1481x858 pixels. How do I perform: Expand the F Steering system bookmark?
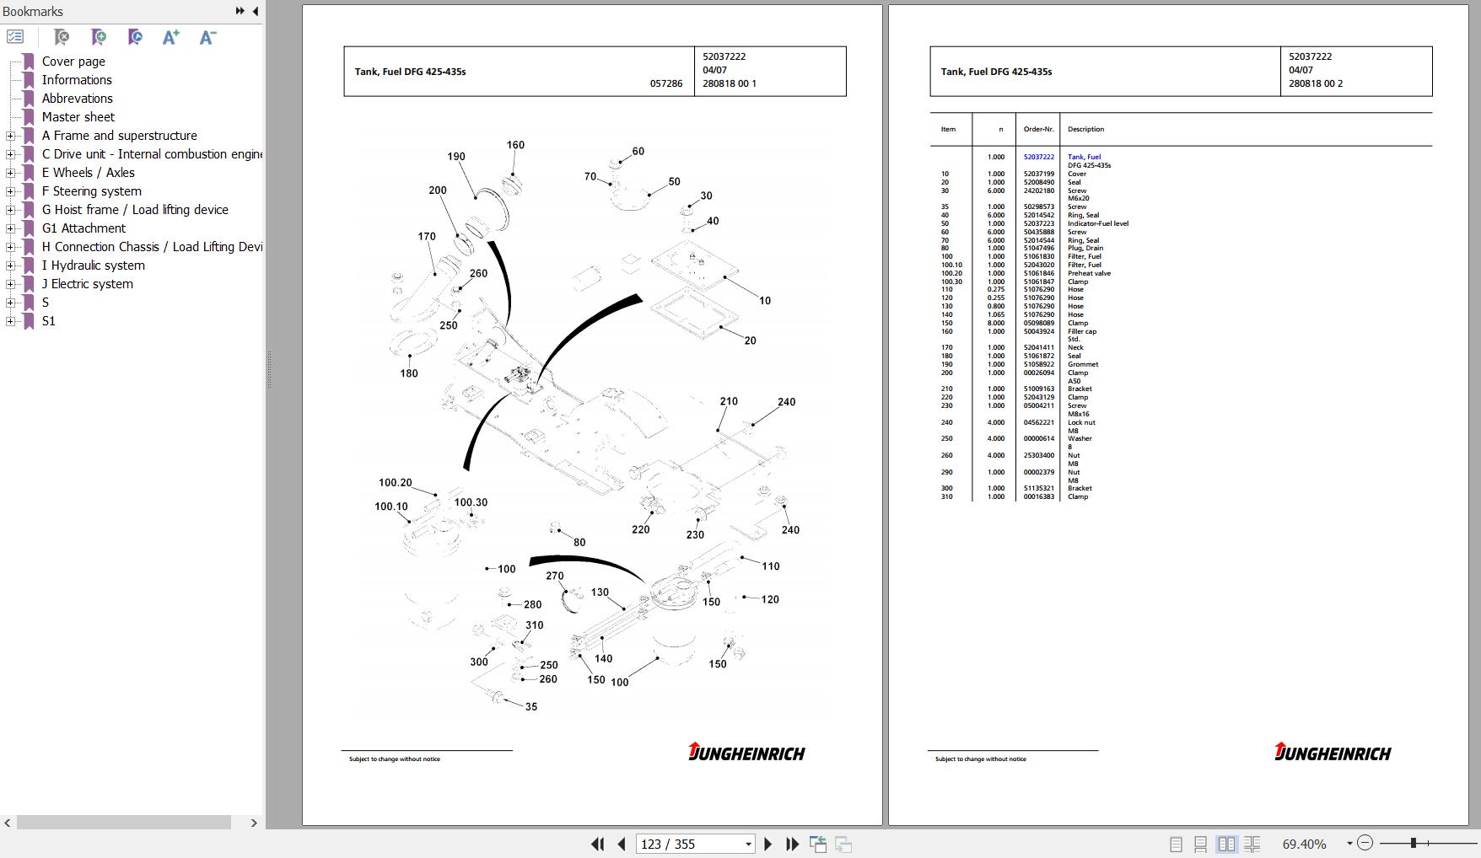click(10, 191)
